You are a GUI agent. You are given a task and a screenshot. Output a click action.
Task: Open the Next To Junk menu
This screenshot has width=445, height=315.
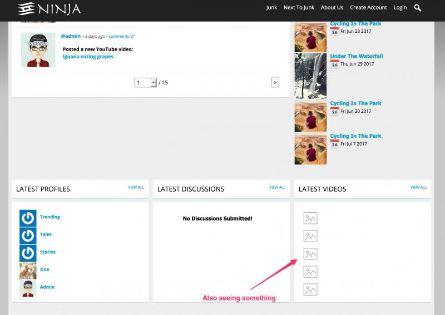pos(299,8)
